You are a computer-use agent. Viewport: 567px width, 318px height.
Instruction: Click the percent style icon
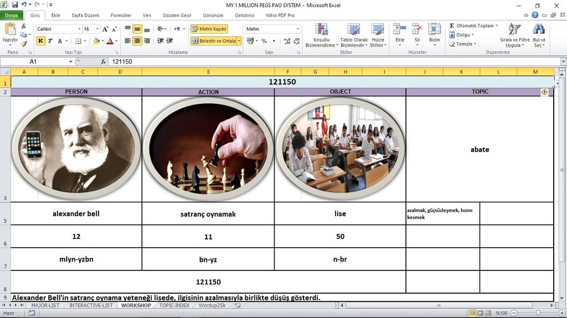[x=264, y=41]
